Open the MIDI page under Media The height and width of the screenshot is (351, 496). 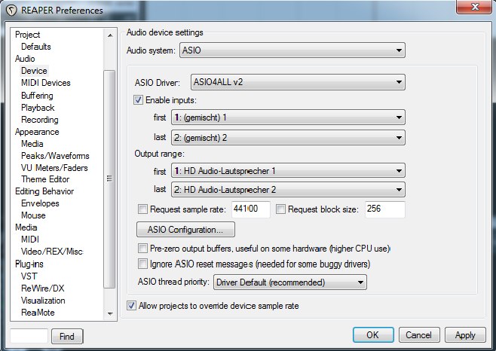coord(30,240)
